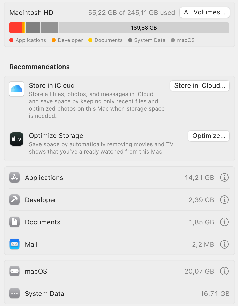Select the Mail row label
The height and width of the screenshot is (306, 238).
click(31, 245)
